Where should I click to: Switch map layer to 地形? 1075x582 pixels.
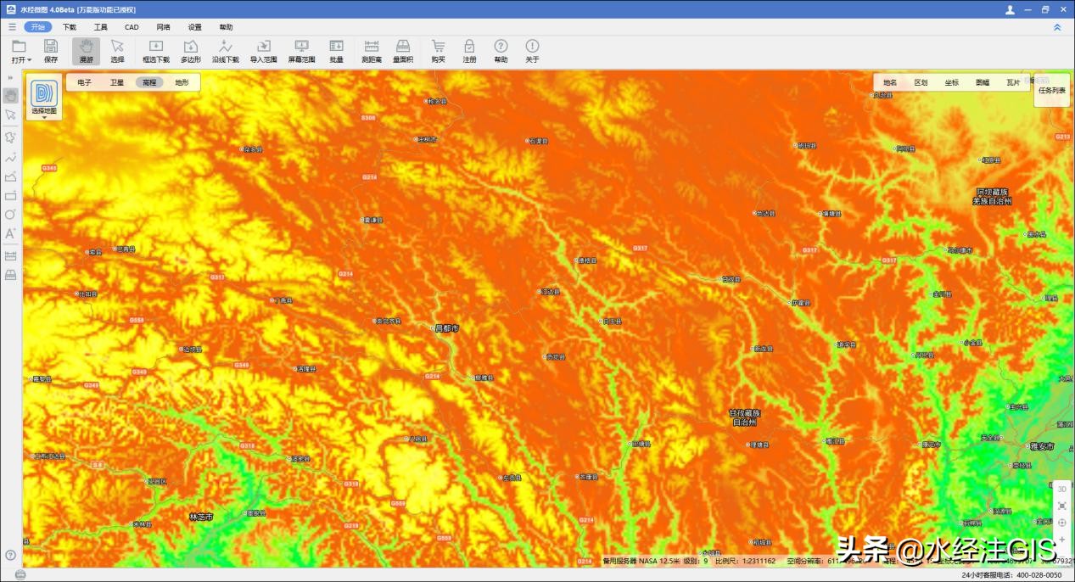point(182,82)
